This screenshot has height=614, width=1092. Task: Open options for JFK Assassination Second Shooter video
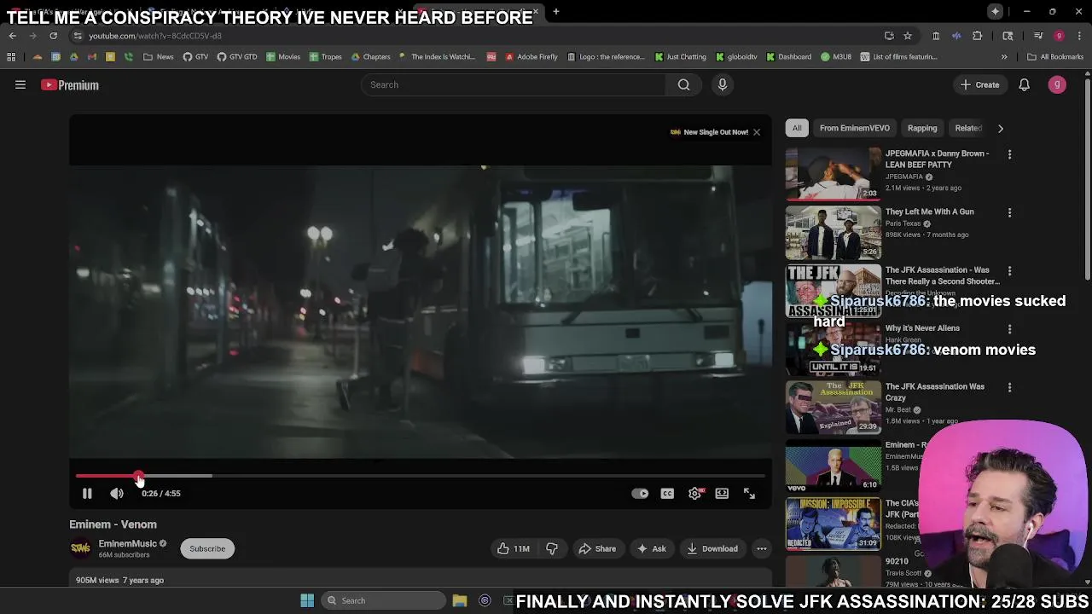pyautogui.click(x=1009, y=271)
